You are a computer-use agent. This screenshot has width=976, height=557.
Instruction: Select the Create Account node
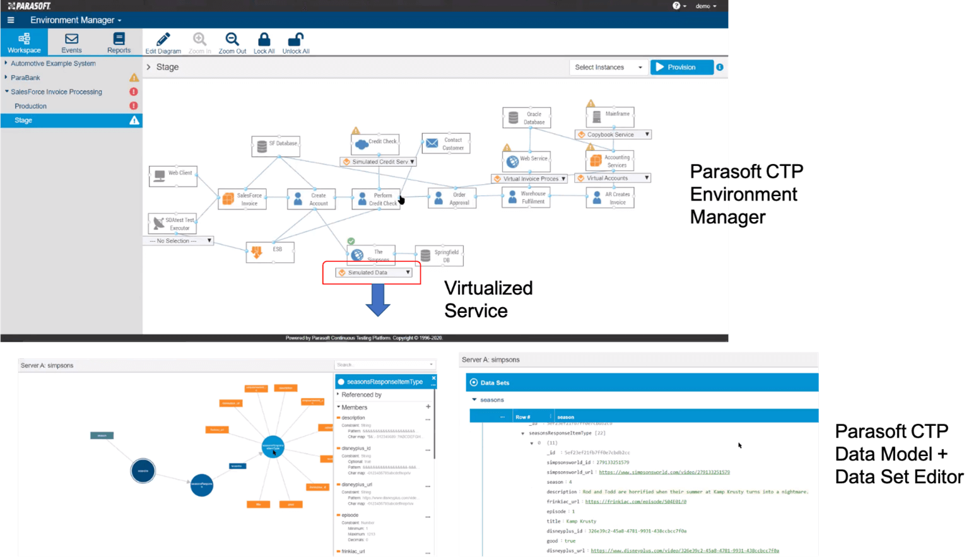tap(312, 199)
